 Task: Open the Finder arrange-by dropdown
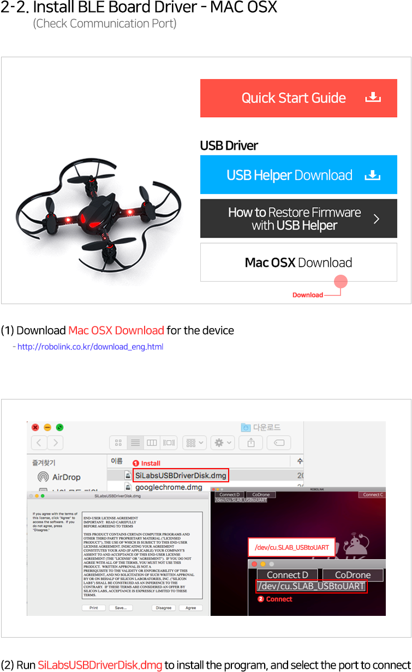(x=194, y=443)
